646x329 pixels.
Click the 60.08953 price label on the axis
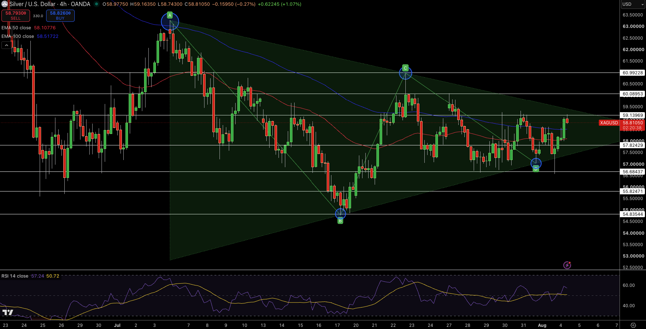633,94
